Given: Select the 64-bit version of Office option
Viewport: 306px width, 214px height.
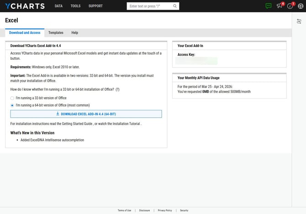Looking at the screenshot, I should [12, 105].
